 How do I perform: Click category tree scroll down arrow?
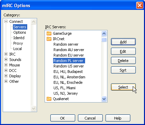(x=34, y=108)
